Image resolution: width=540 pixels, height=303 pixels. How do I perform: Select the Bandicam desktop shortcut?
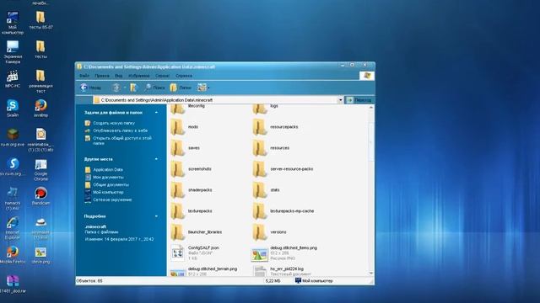pos(40,196)
